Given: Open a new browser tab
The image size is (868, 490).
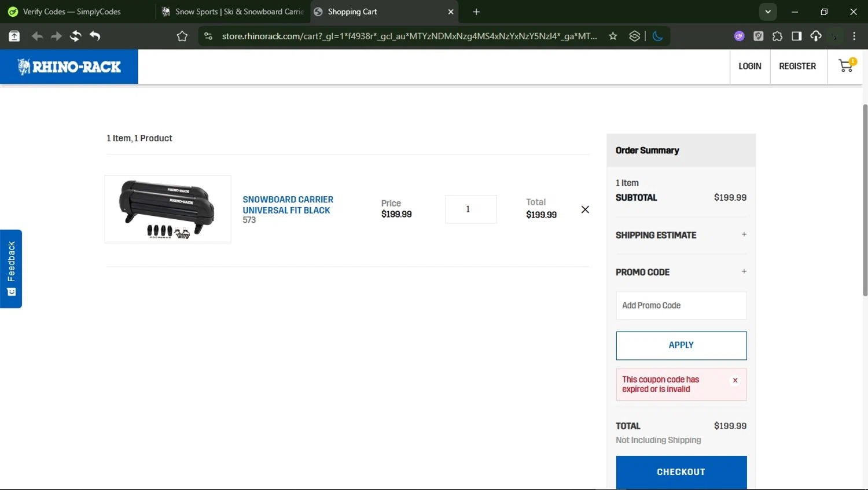Looking at the screenshot, I should click(x=476, y=12).
